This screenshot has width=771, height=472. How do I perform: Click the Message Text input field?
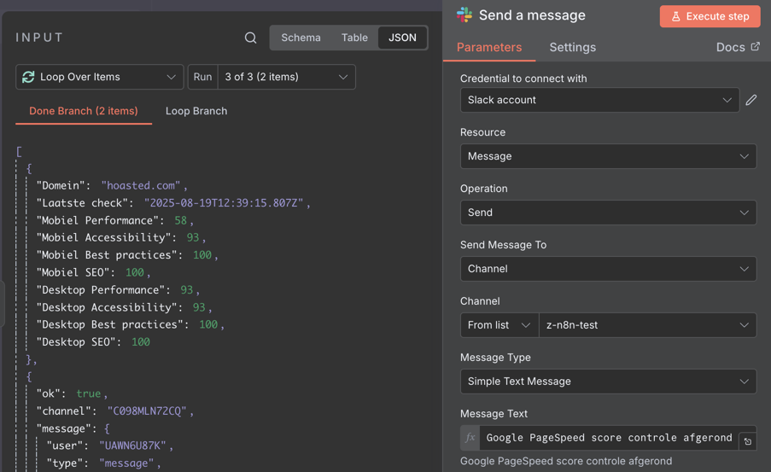(x=609, y=438)
